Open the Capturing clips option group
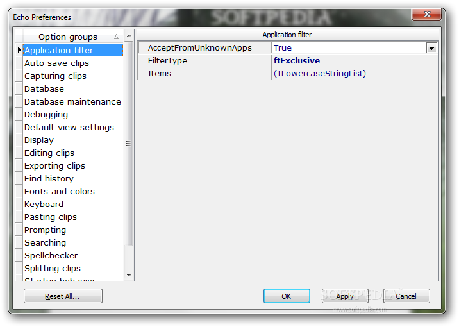459x327 pixels. pos(73,76)
